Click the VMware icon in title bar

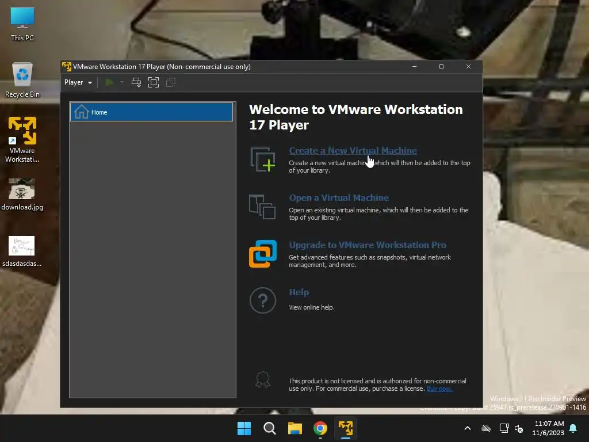(x=67, y=67)
